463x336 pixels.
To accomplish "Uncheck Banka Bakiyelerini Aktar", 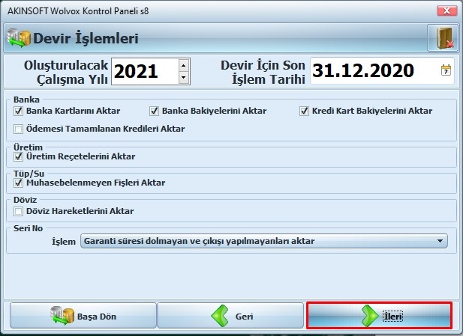I will point(154,111).
